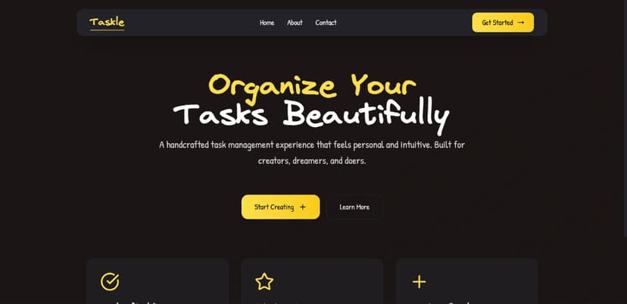Click the circled checkmark icon

110,282
